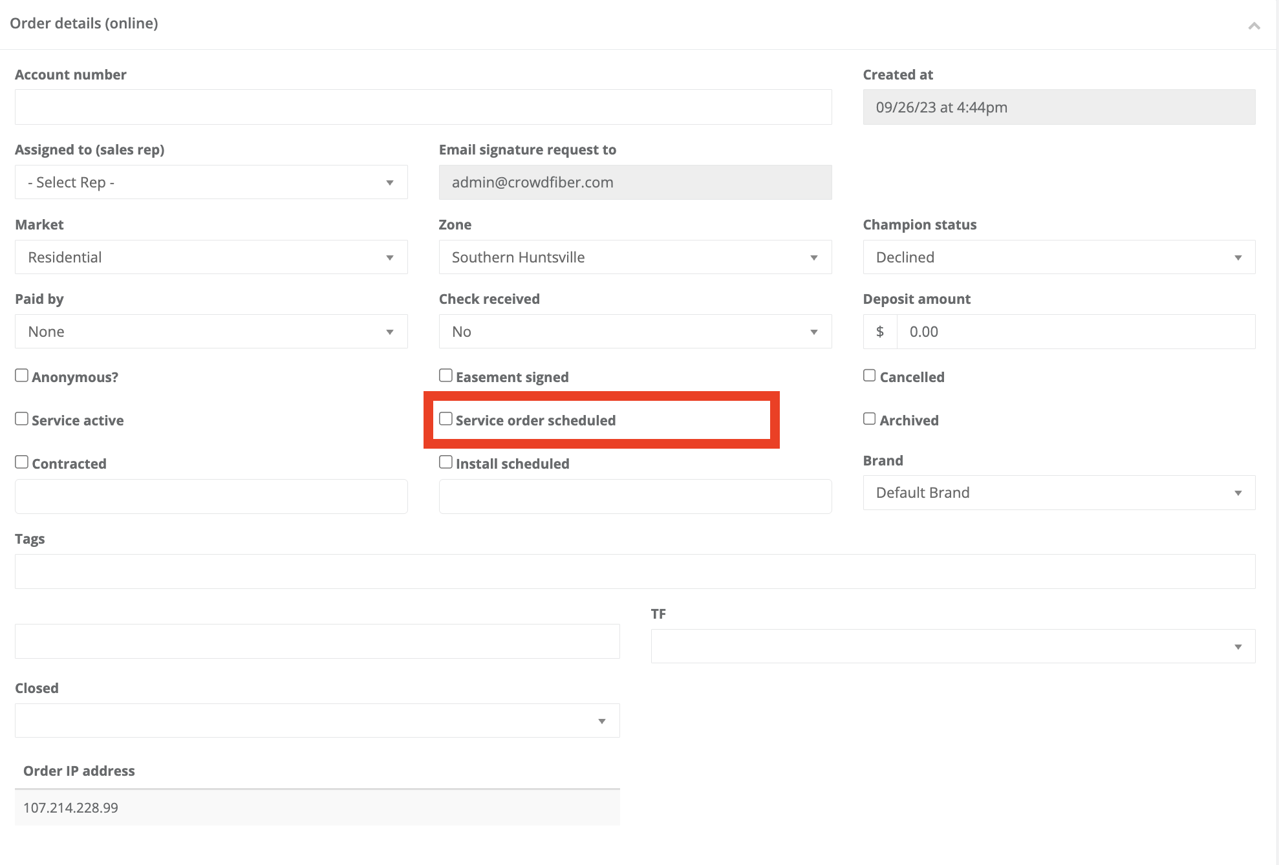This screenshot has width=1279, height=865.
Task: Check Service order scheduled
Action: click(x=446, y=419)
